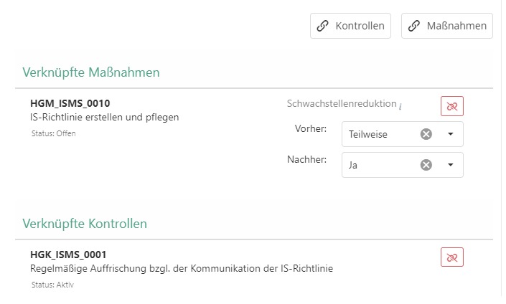Image resolution: width=506 pixels, height=304 pixels.
Task: Open control HGK_ISMS_0001 title
Action: (x=69, y=255)
